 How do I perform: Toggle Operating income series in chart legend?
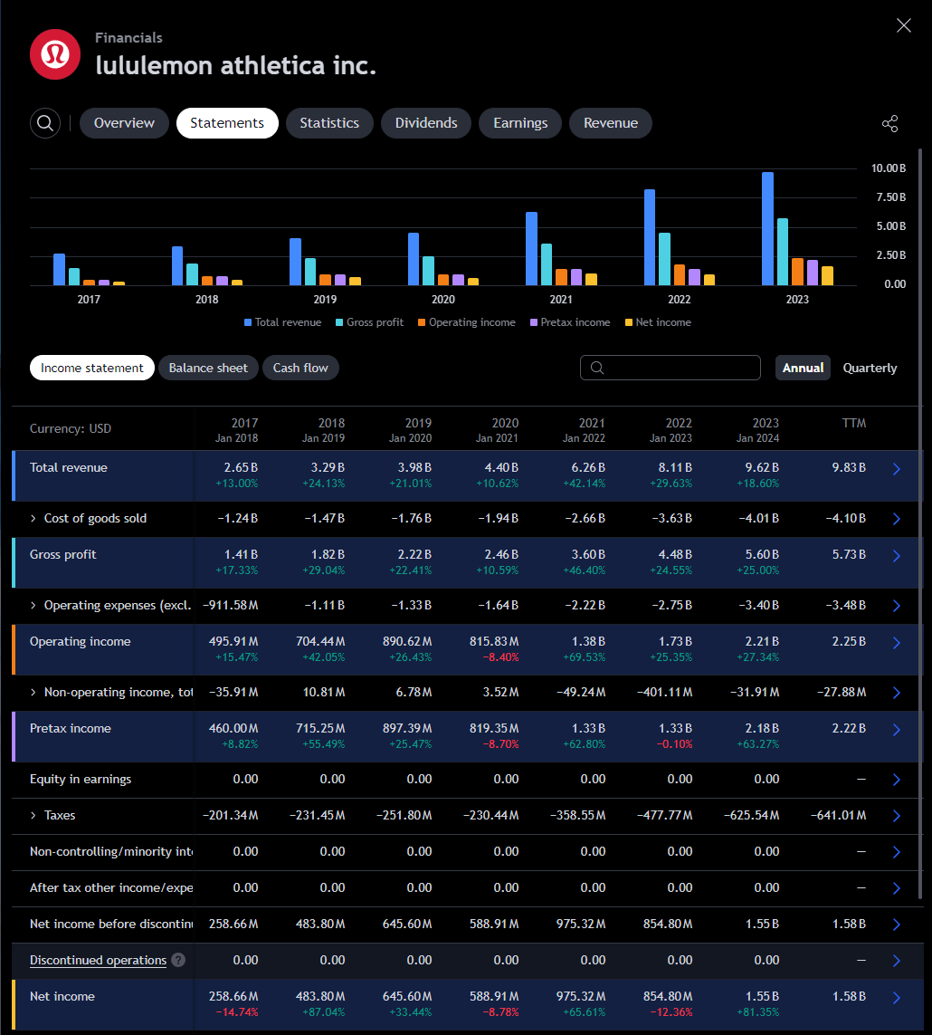(x=466, y=322)
